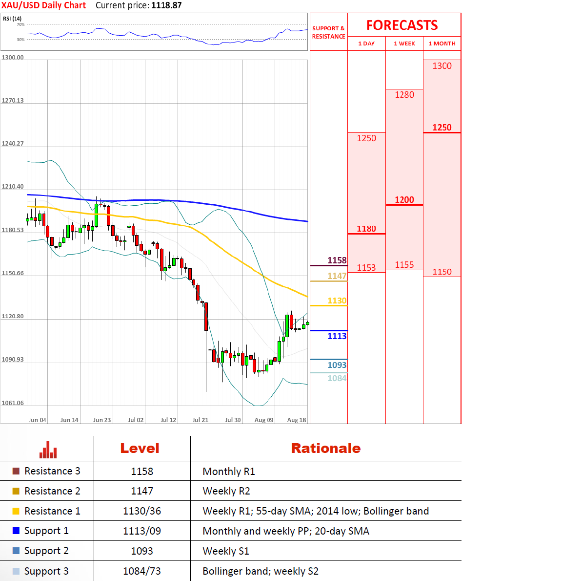Switch to the 1 WEEK forecast column

[x=404, y=43]
